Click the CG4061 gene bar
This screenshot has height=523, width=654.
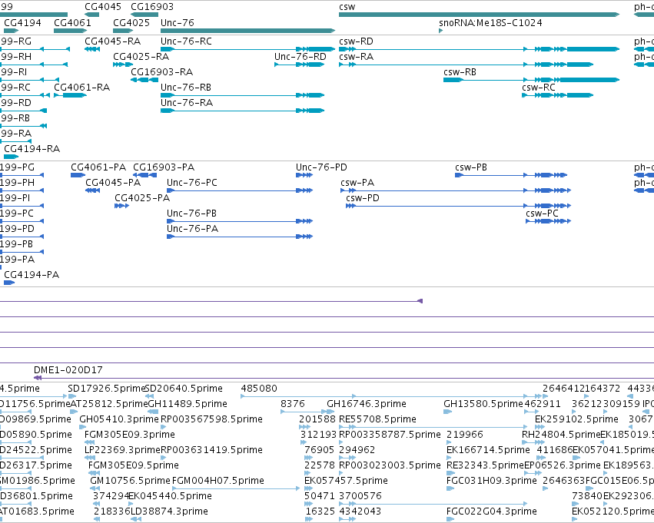[x=71, y=31]
